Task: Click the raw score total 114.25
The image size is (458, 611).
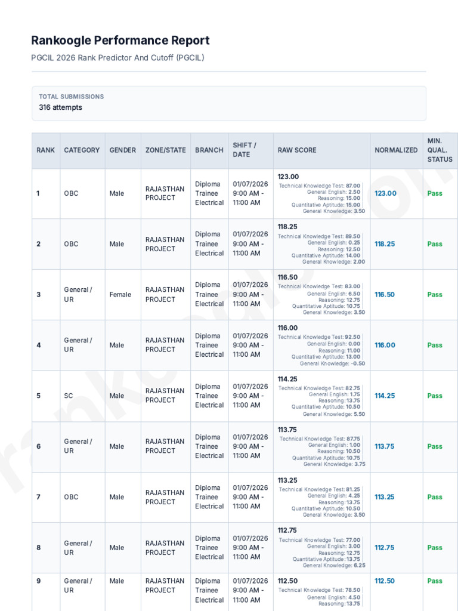Action: 287,379
